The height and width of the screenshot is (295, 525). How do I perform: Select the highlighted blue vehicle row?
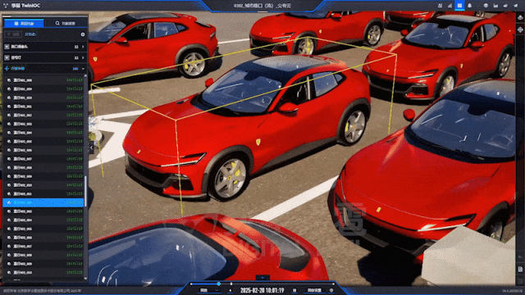(x=43, y=202)
